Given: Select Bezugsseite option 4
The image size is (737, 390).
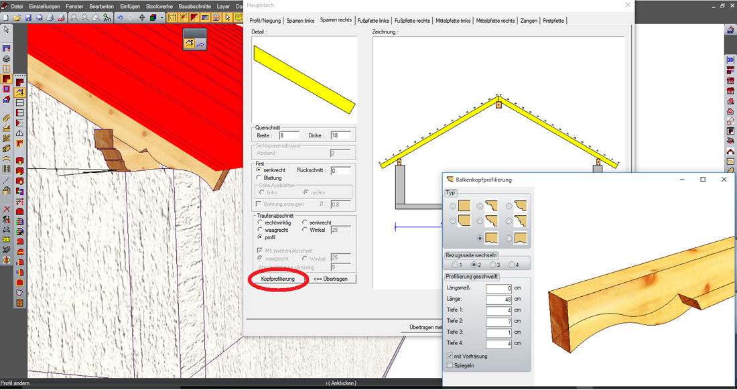Looking at the screenshot, I should tap(511, 265).
